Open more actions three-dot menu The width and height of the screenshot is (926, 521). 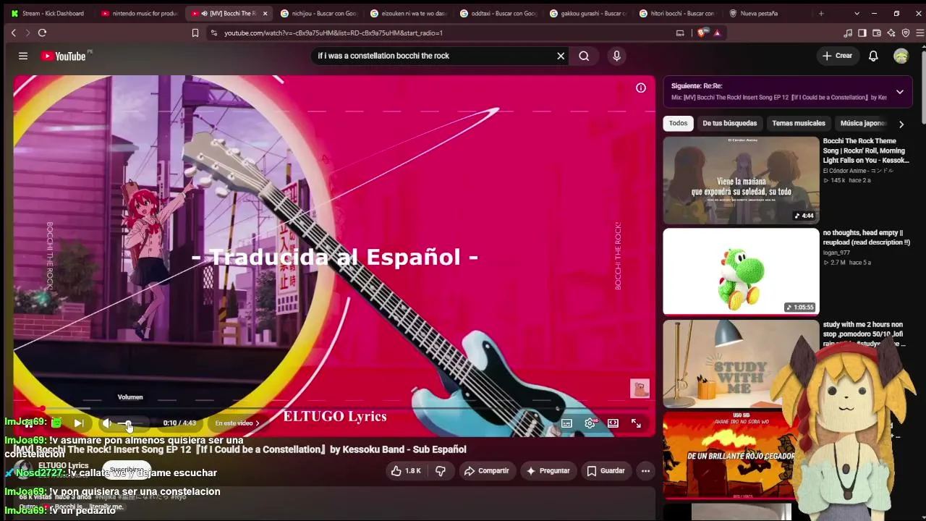645,471
